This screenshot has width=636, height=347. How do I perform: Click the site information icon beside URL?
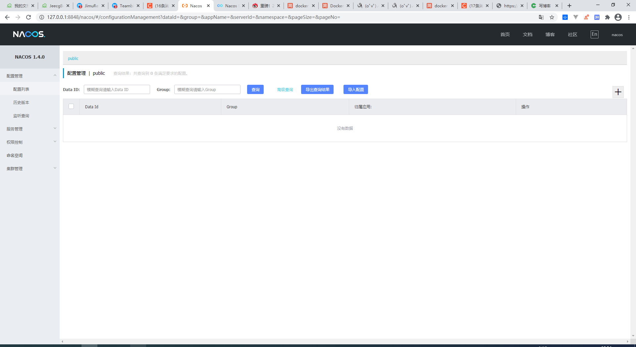coord(42,17)
